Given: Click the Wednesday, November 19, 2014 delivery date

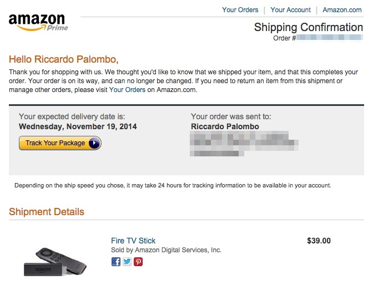Looking at the screenshot, I should pos(78,126).
